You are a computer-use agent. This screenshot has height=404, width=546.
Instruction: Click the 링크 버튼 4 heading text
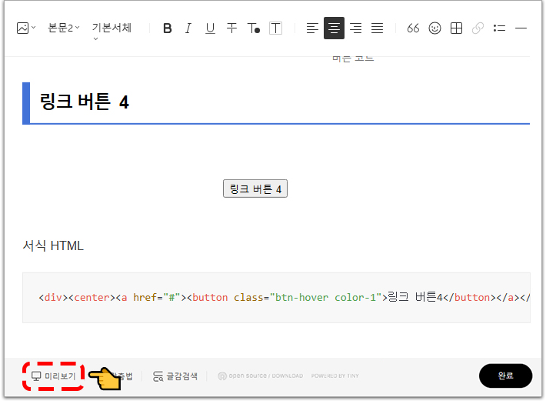coord(85,102)
